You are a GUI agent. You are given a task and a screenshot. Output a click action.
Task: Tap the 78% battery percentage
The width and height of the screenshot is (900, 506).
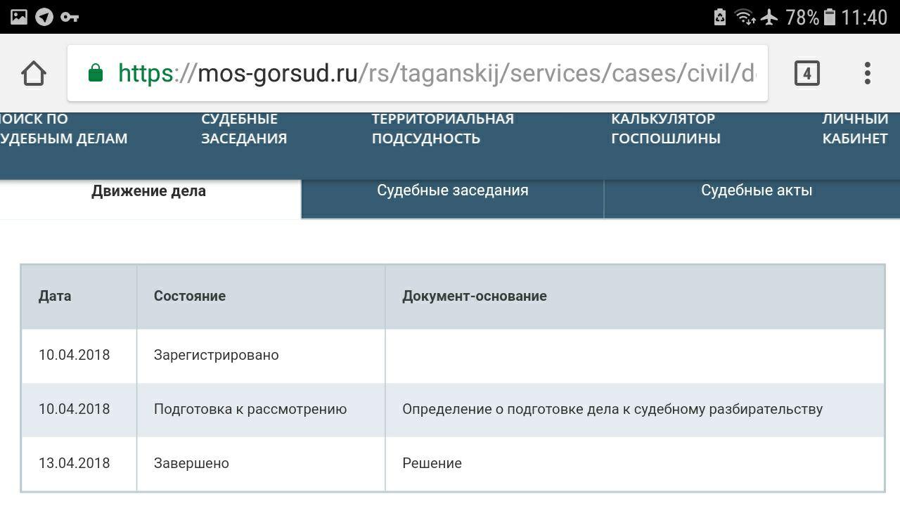click(802, 17)
